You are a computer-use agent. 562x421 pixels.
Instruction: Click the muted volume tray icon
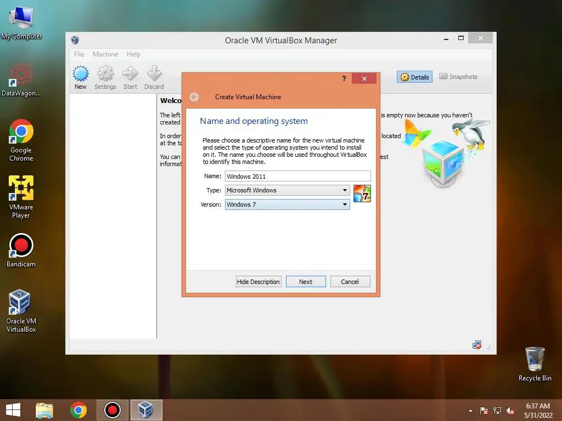click(x=510, y=411)
